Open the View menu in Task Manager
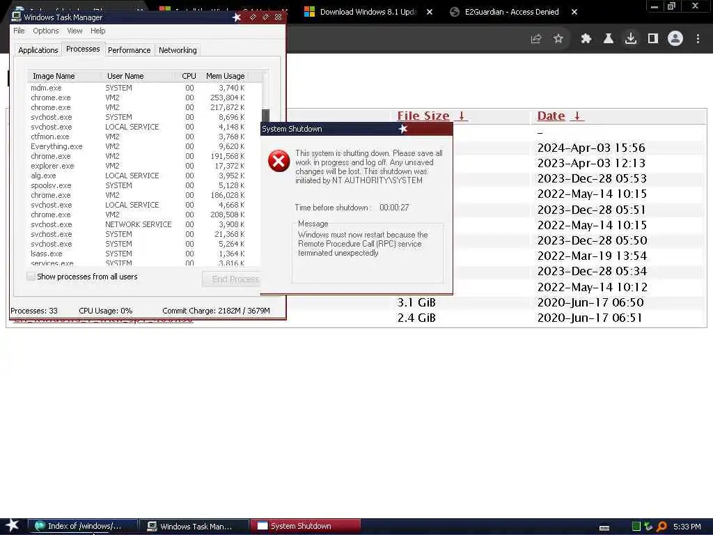The height and width of the screenshot is (535, 713). click(75, 31)
